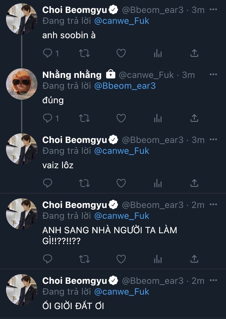226x319 pixels.
Task: Share the "ANH SANG NHÀ NGƯỜI TA" tweet
Action: (x=194, y=259)
